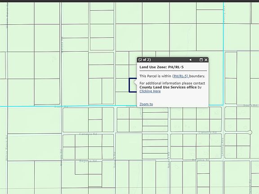Click the left Camellia Rd label
This screenshot has height=194, width=259.
(88, 134)
